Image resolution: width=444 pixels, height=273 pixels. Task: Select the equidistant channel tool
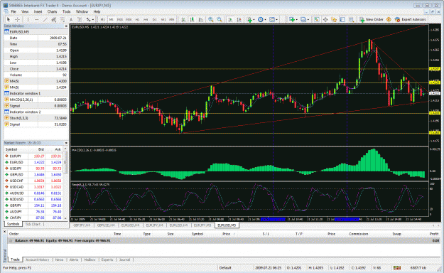(53, 19)
